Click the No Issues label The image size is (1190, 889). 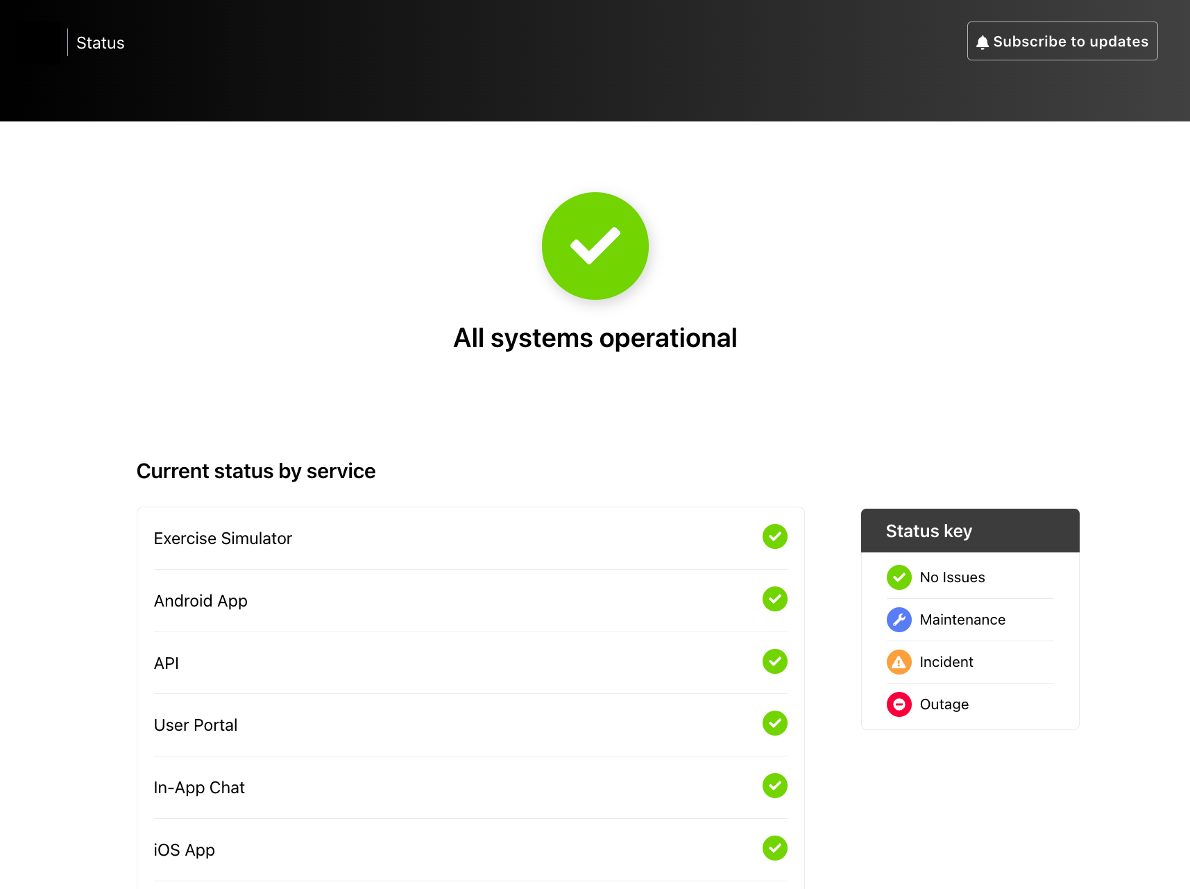pyautogui.click(x=952, y=577)
